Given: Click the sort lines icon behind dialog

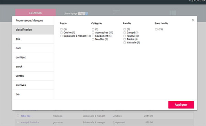Looking at the screenshot, I should pos(116,12).
